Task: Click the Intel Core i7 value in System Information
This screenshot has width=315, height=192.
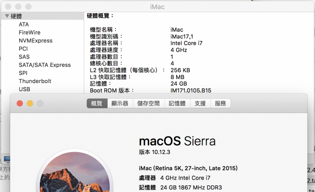Action: 186,43
